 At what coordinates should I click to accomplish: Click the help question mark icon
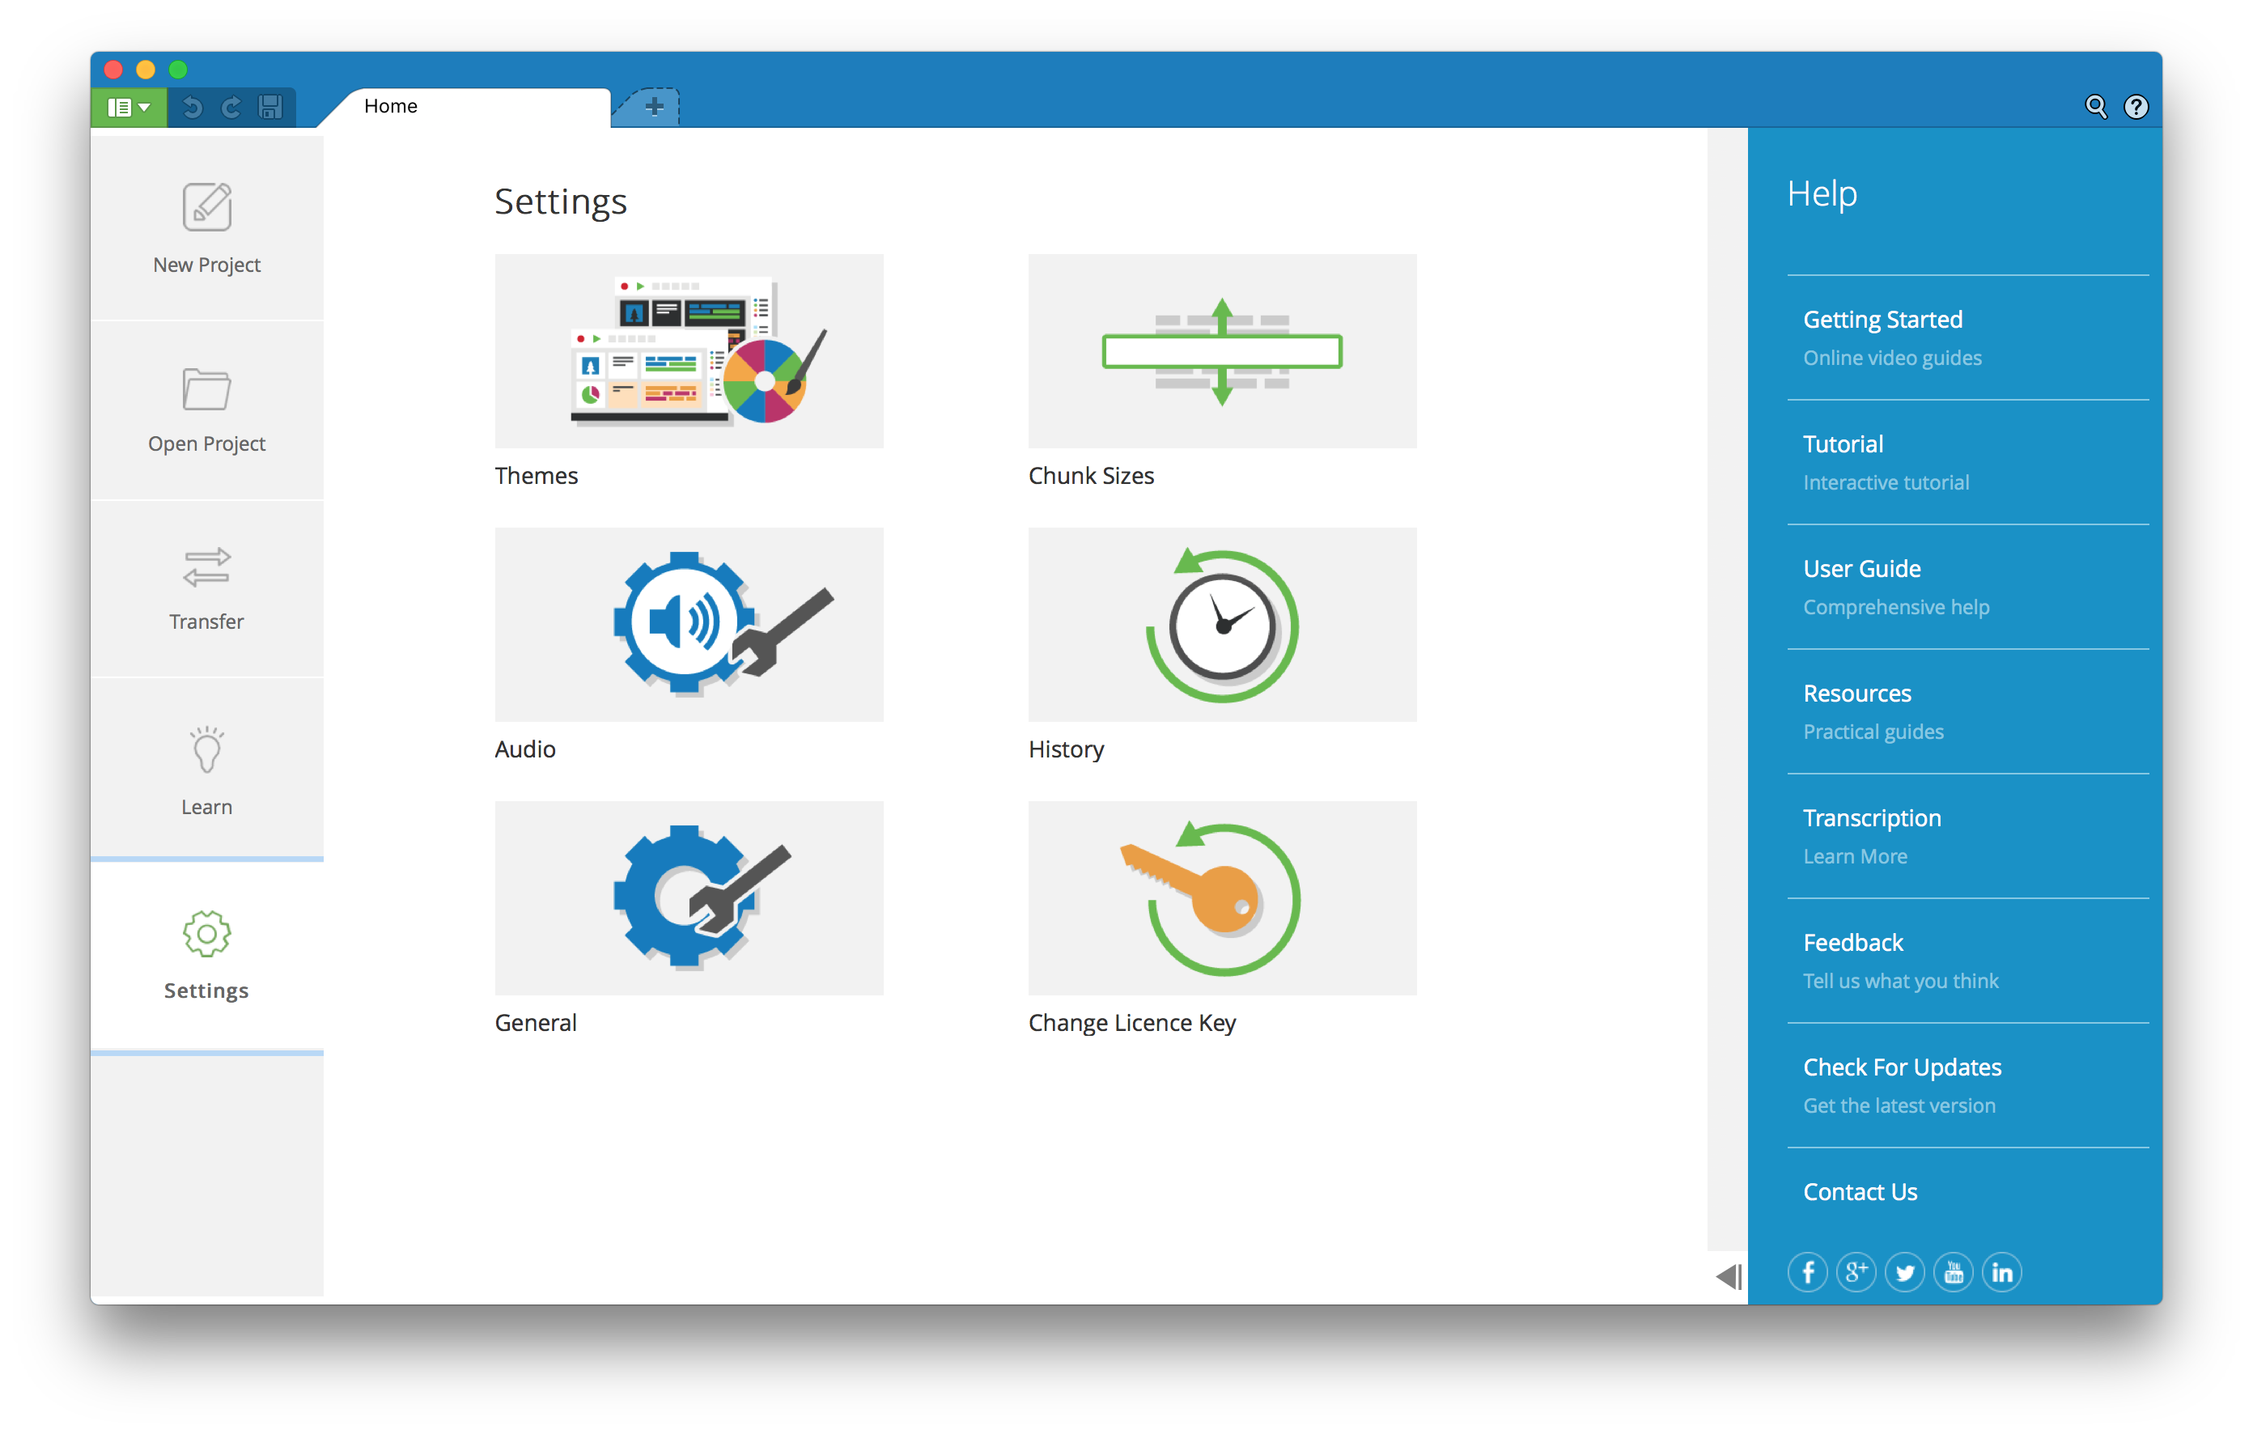coord(2136,107)
